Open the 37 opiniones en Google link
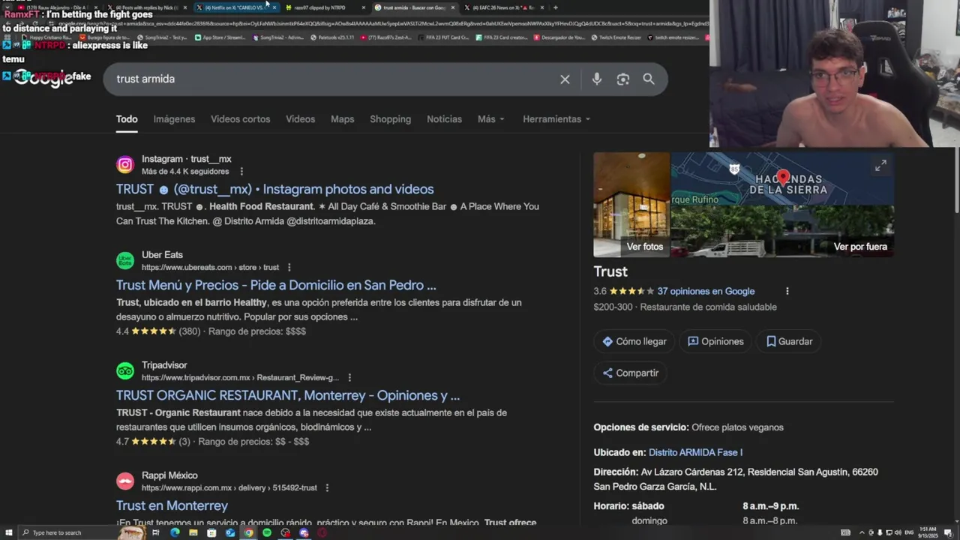 point(706,291)
